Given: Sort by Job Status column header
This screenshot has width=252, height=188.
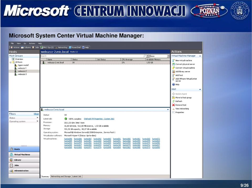Looking at the screenshot, I should click(x=108, y=59).
